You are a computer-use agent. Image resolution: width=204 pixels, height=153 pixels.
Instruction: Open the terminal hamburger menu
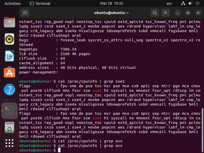pyautogui.click(x=165, y=13)
